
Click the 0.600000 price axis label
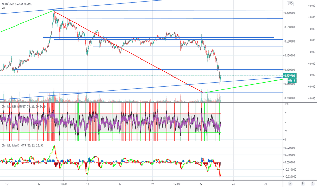coord(289,13)
